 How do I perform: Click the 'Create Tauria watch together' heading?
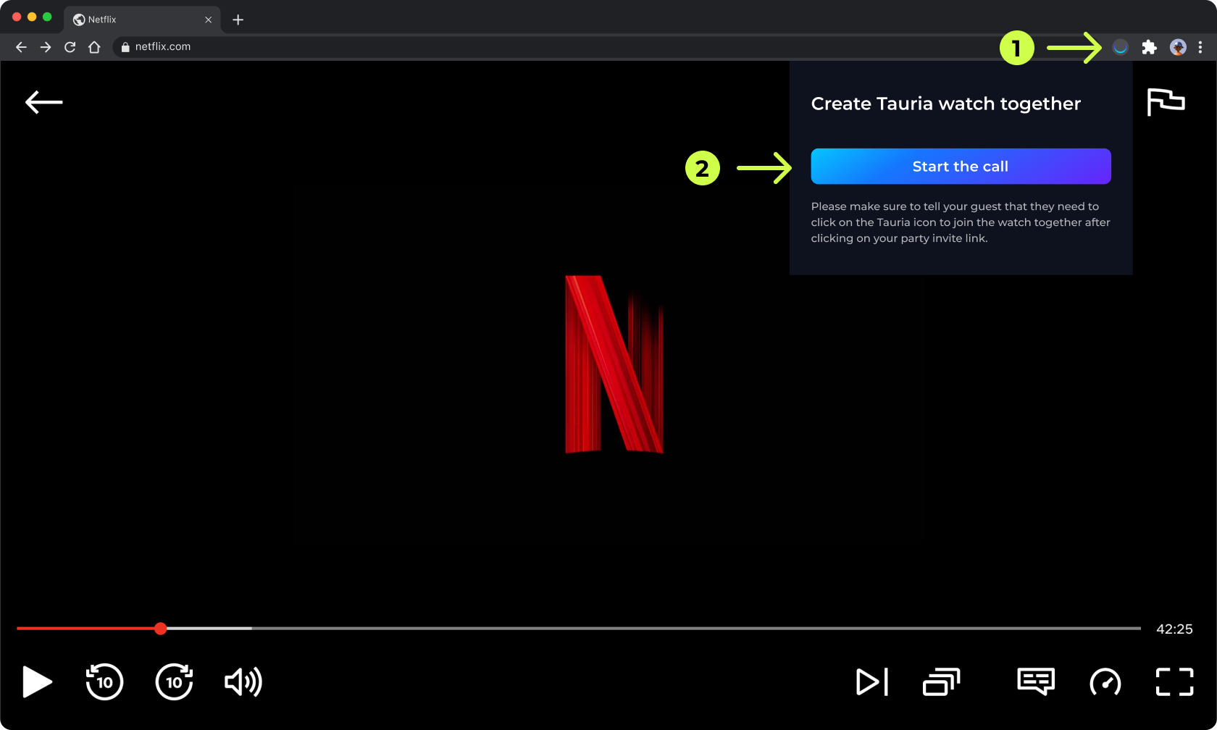(946, 104)
